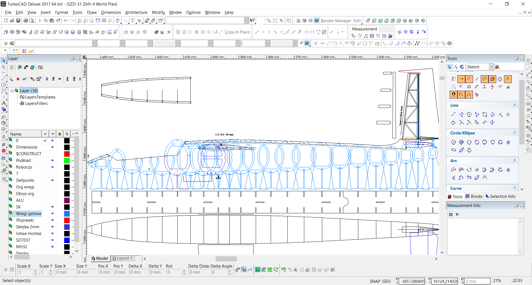Select the LayersTemplates tree item
Screen dimensions: 532x285
40,97
